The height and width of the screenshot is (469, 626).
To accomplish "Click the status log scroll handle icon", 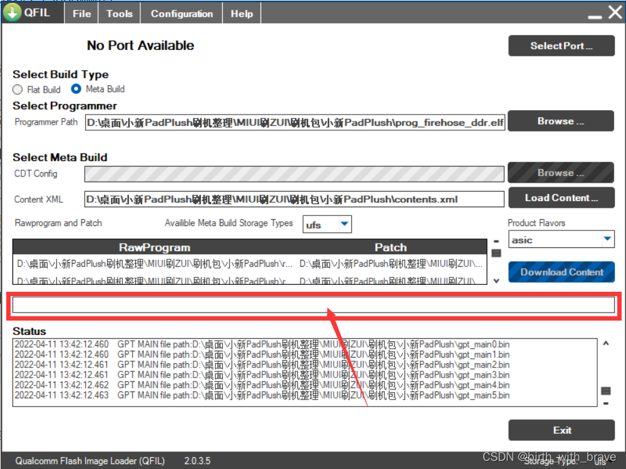I will pyautogui.click(x=605, y=391).
